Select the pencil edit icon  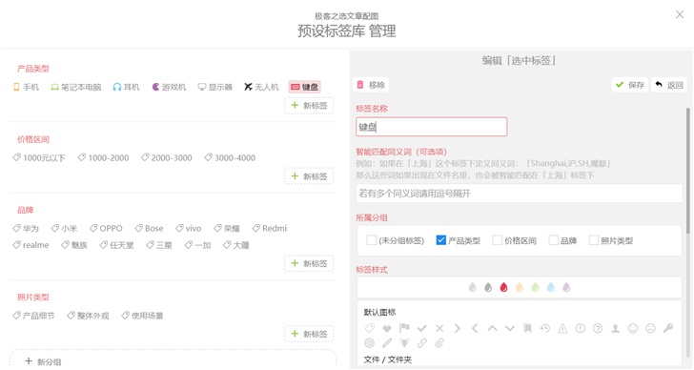[x=387, y=343]
